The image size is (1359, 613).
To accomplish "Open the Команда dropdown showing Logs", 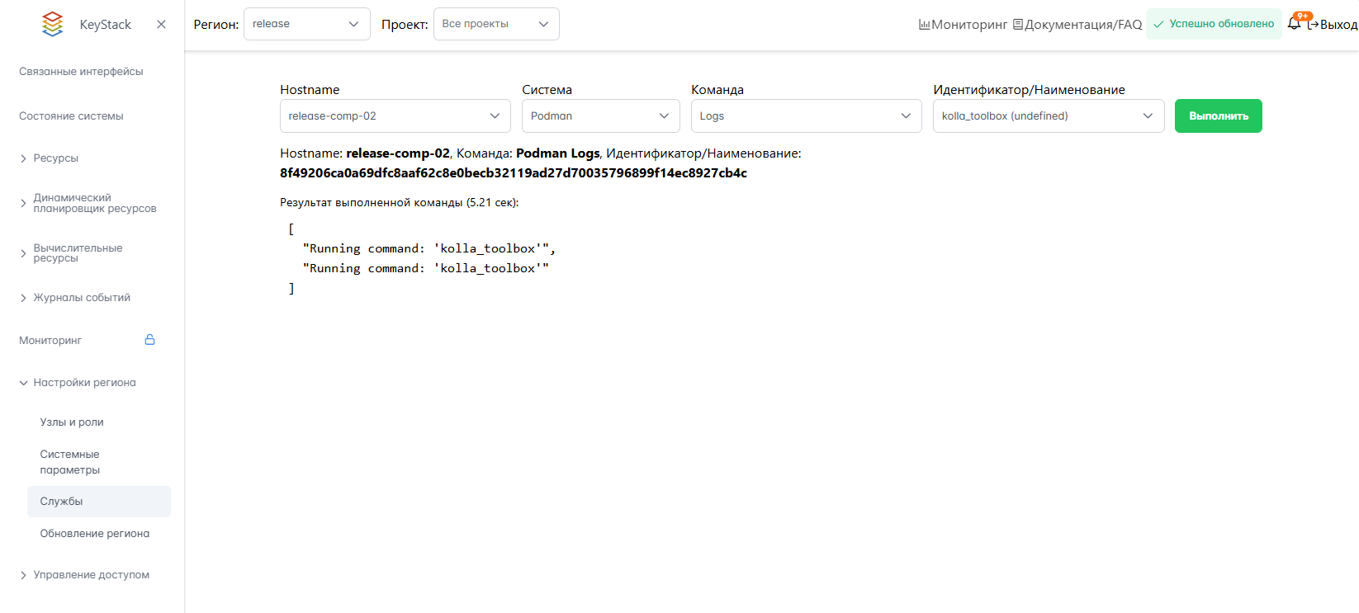I will coord(806,116).
